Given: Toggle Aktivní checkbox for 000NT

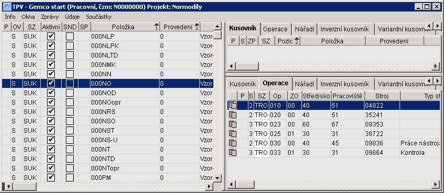Looking at the screenshot, I should [x=51, y=149].
